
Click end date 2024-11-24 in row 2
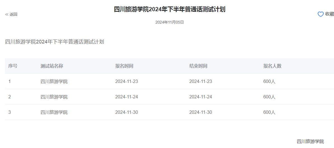200,97
